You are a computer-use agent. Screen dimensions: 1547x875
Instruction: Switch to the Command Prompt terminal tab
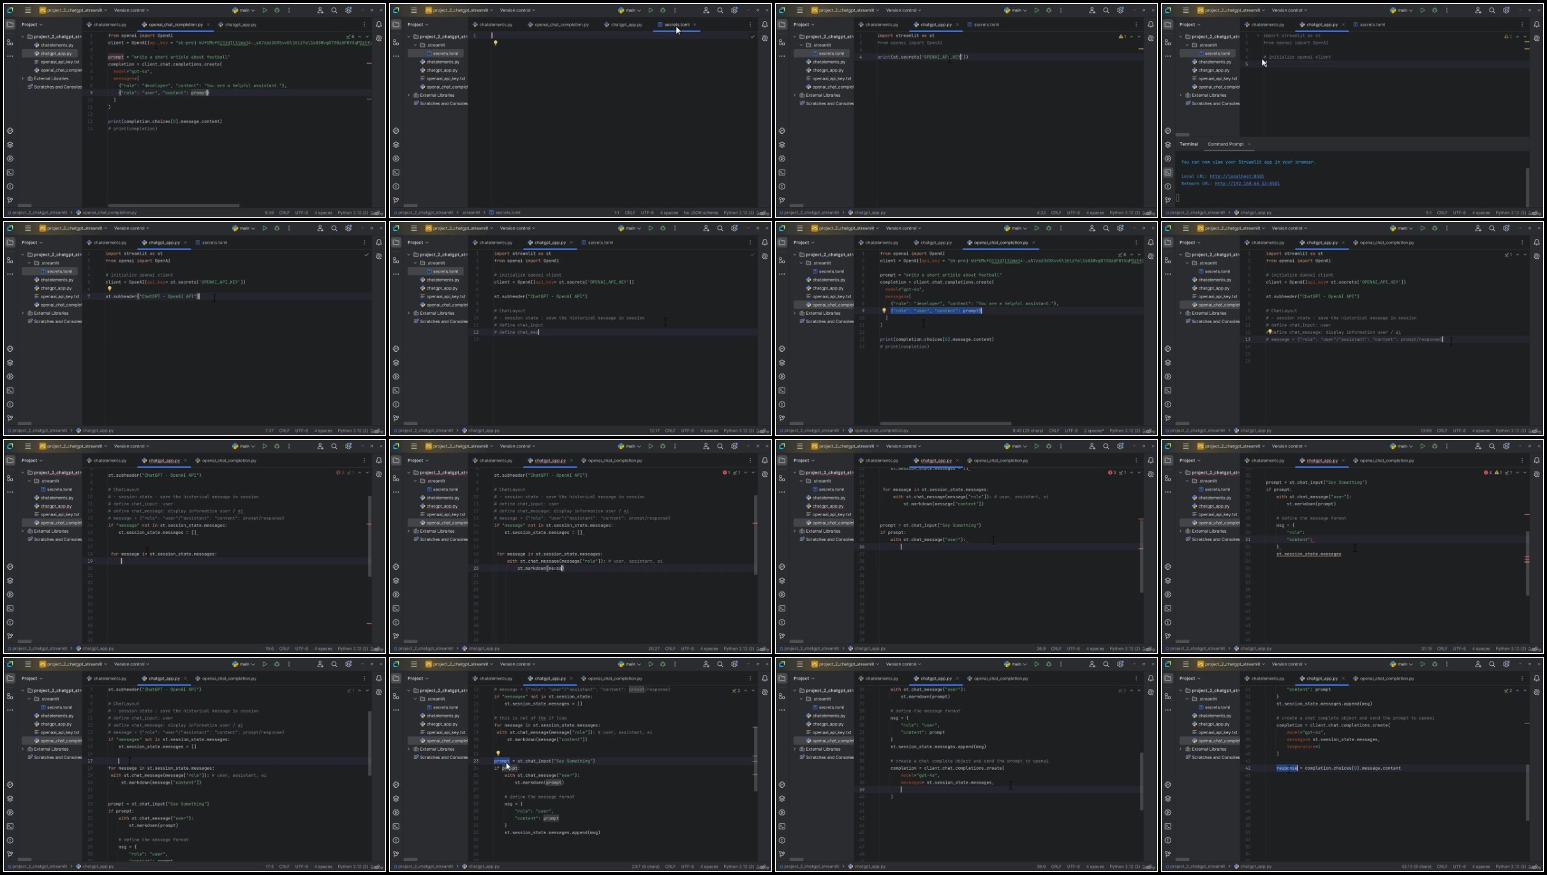tap(1225, 144)
